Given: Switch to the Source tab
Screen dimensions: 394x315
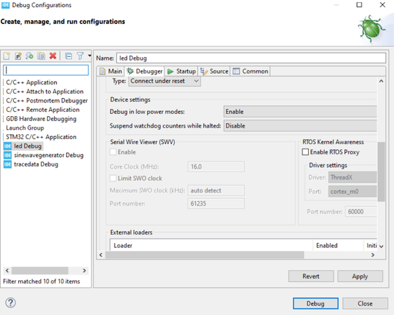Looking at the screenshot, I should (x=214, y=71).
